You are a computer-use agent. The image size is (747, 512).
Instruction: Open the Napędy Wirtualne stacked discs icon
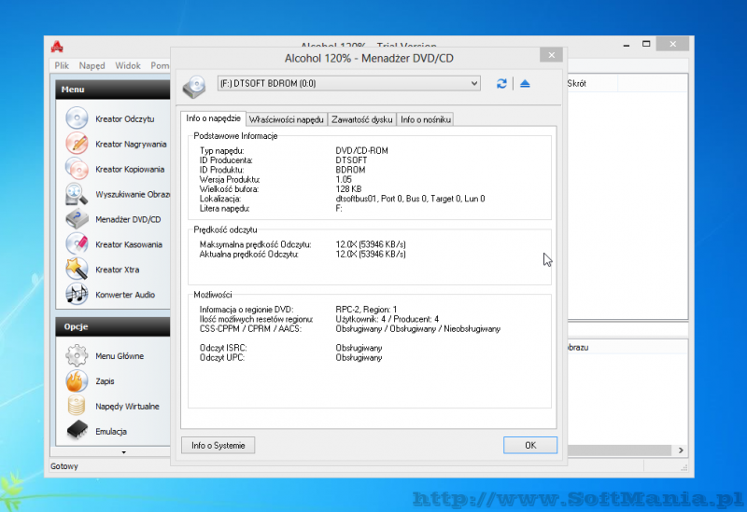(77, 406)
